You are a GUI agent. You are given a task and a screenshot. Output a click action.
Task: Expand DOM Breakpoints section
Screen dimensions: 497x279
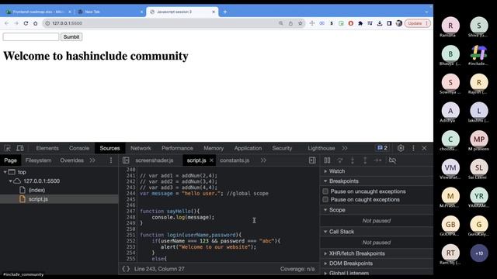(325, 263)
